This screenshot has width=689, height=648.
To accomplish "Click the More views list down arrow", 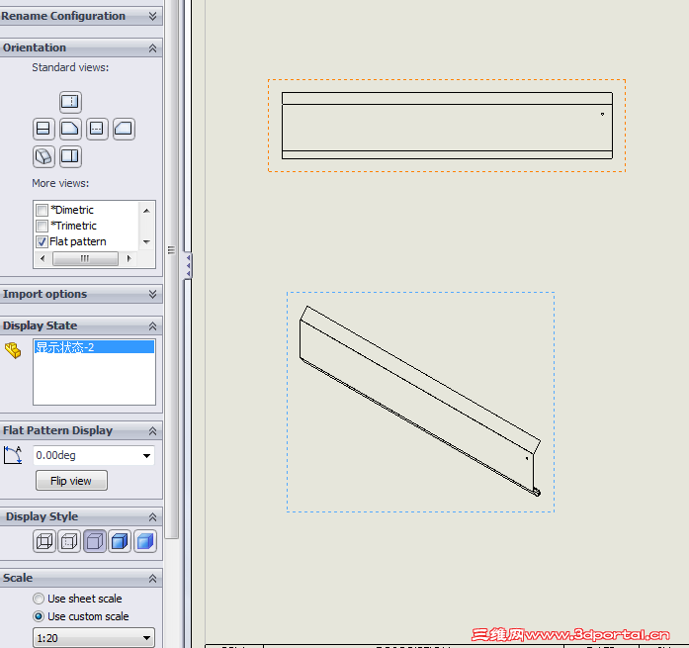I will coord(146,241).
